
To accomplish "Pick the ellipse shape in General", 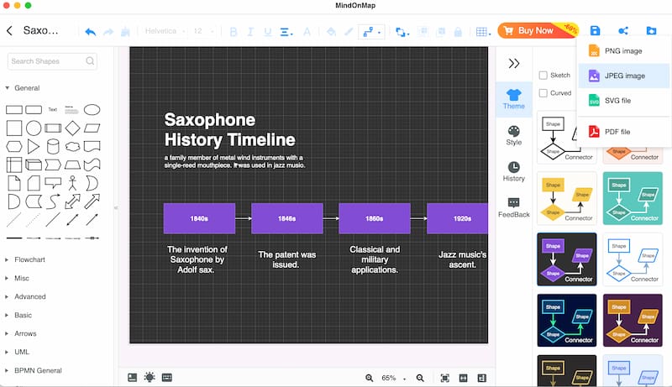I will click(92, 110).
